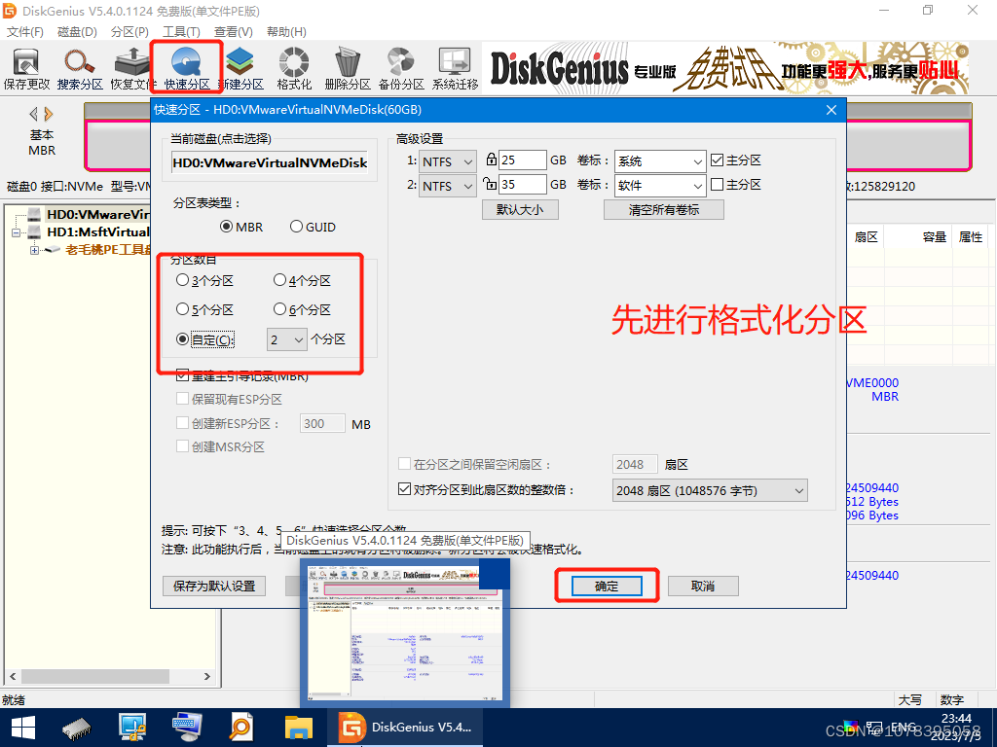
Task: Select HD0:VMwareVir disk in the tree
Action: click(x=97, y=214)
